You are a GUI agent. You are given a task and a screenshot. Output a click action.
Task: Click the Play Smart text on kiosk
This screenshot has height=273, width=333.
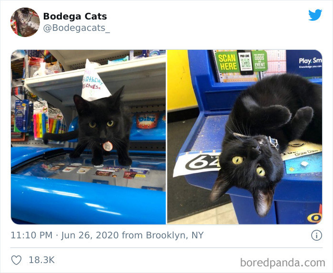click(x=310, y=61)
